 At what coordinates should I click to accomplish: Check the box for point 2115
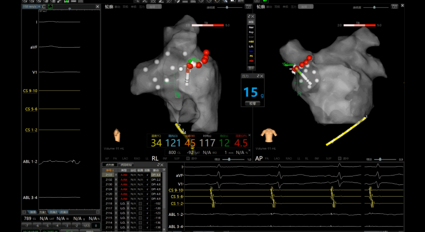coord(140,218)
